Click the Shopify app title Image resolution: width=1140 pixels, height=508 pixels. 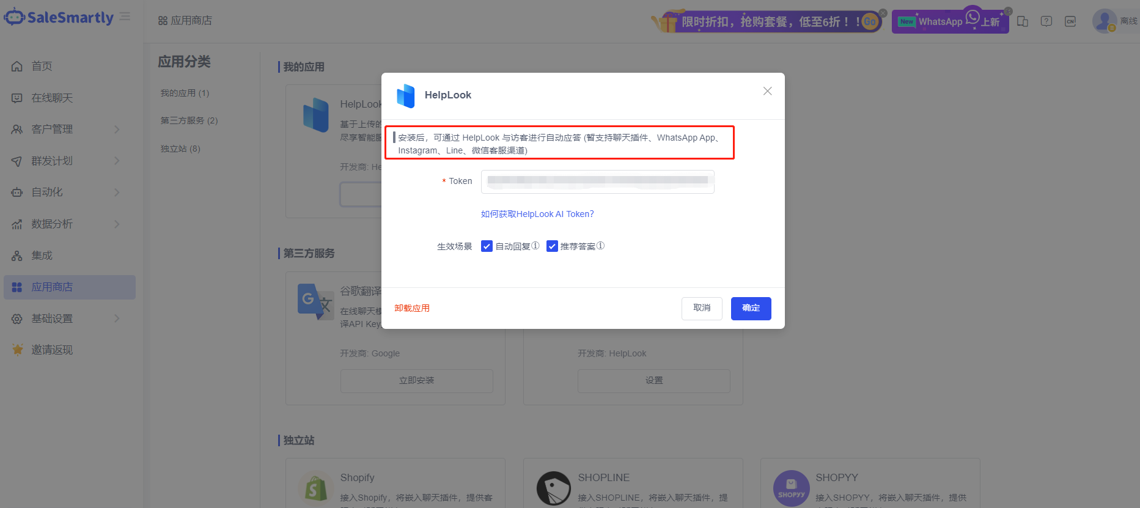pos(358,477)
